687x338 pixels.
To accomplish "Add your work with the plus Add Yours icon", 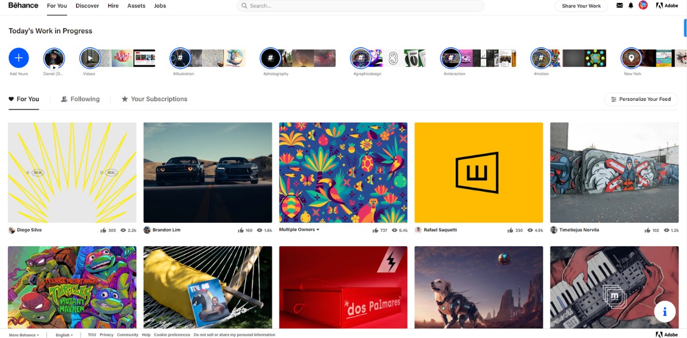I will (x=18, y=57).
